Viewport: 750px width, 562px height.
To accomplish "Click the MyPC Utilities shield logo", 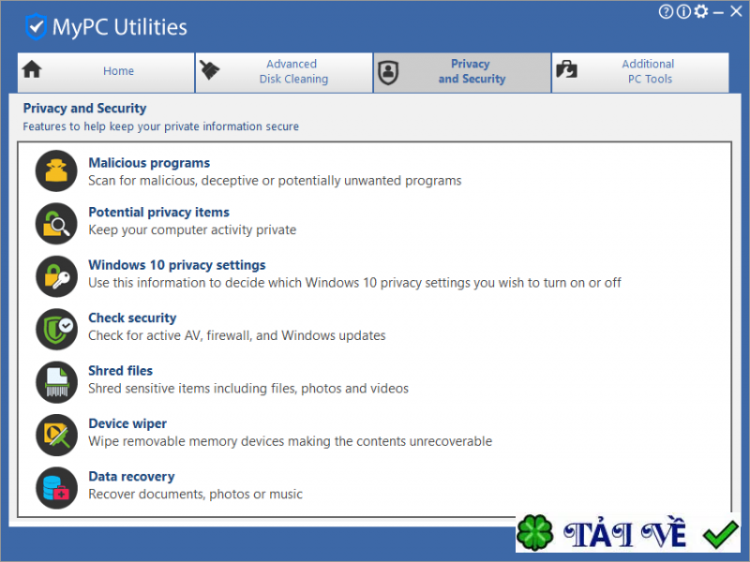I will click(36, 27).
